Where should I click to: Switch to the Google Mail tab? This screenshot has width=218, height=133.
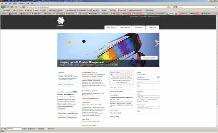(161, 14)
